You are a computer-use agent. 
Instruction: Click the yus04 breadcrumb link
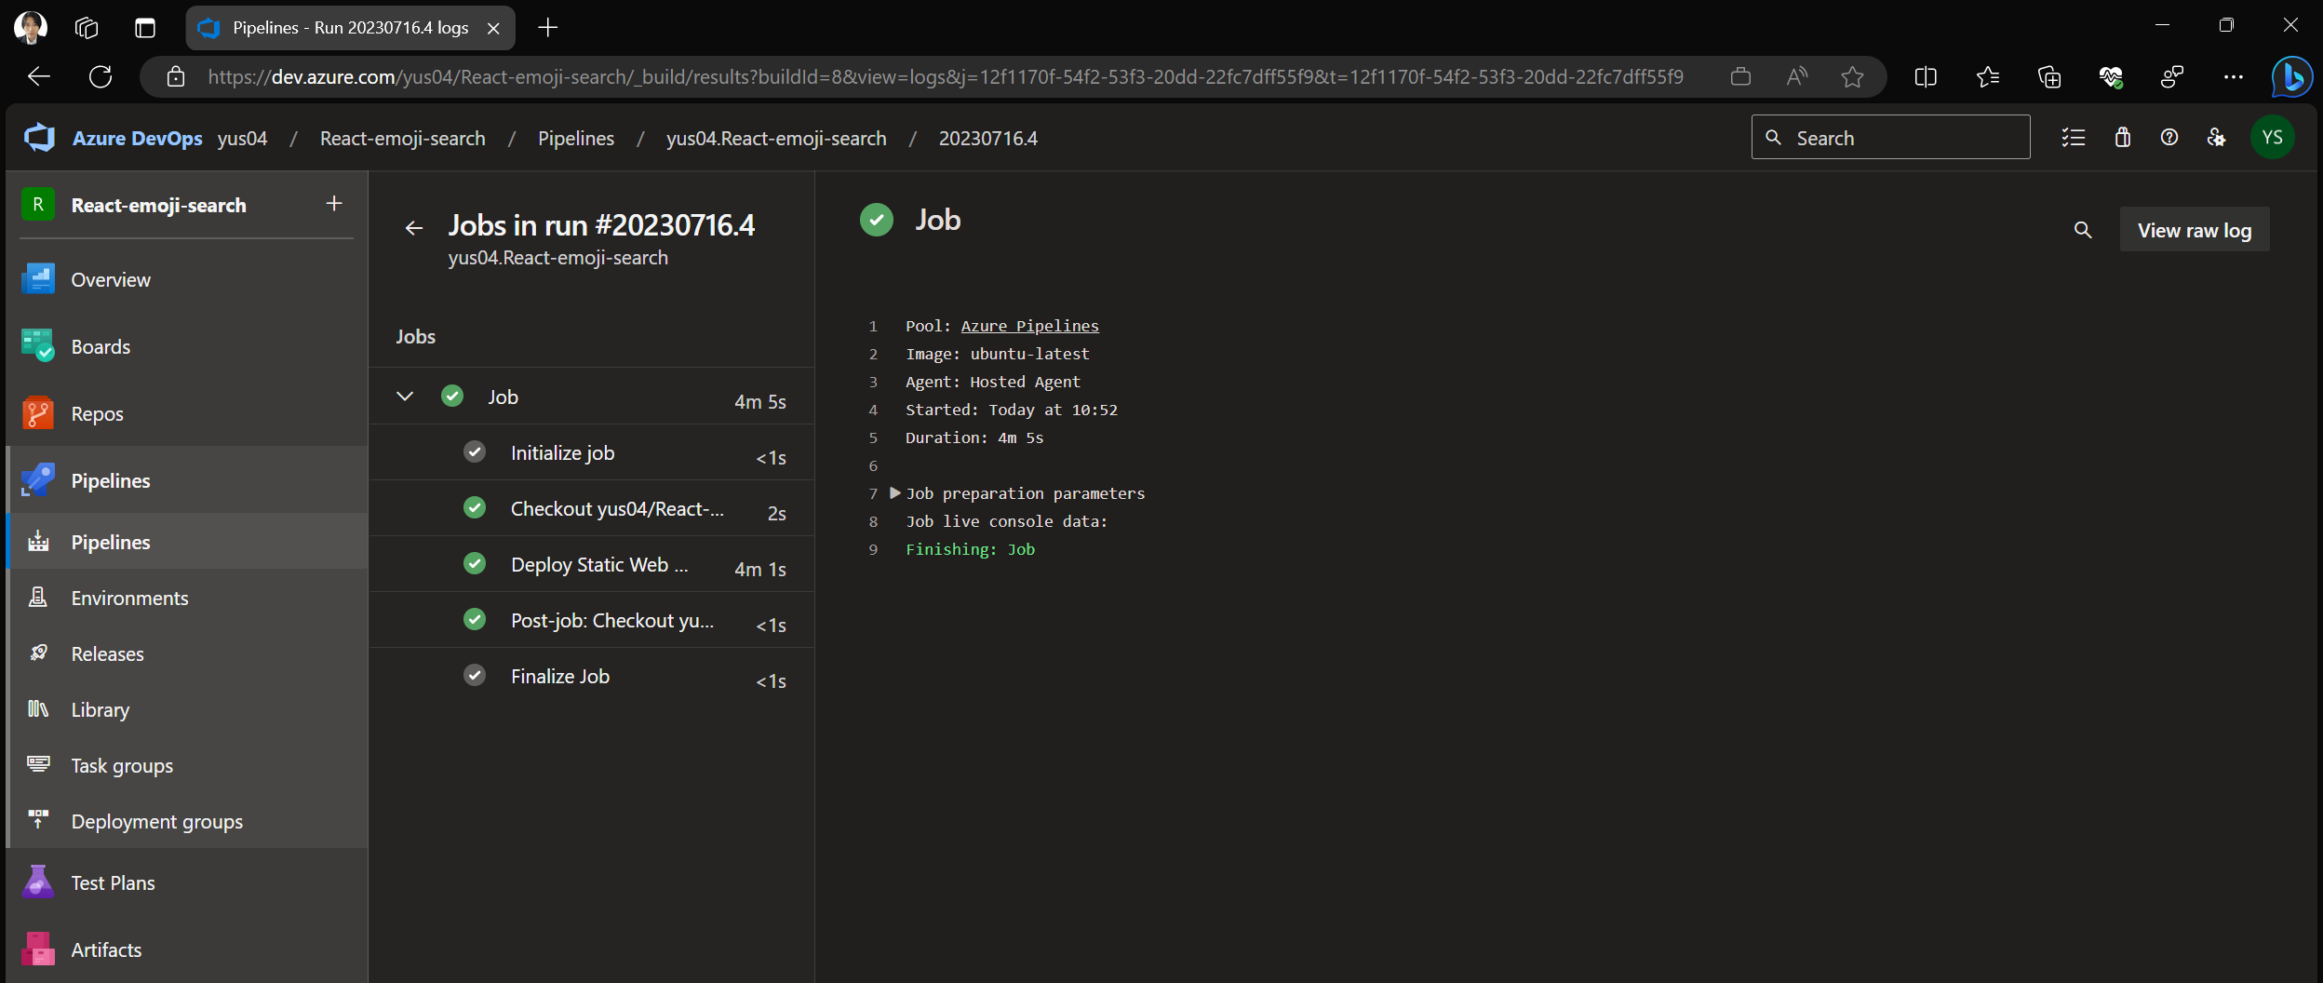pyautogui.click(x=242, y=138)
